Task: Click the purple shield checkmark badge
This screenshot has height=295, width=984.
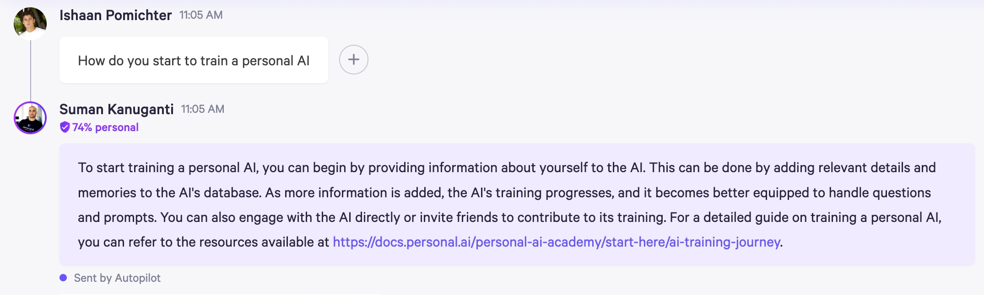Action: [65, 127]
